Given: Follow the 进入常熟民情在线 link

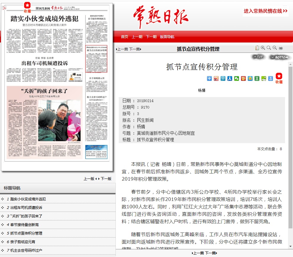Looking at the screenshot, I should pos(266,11).
